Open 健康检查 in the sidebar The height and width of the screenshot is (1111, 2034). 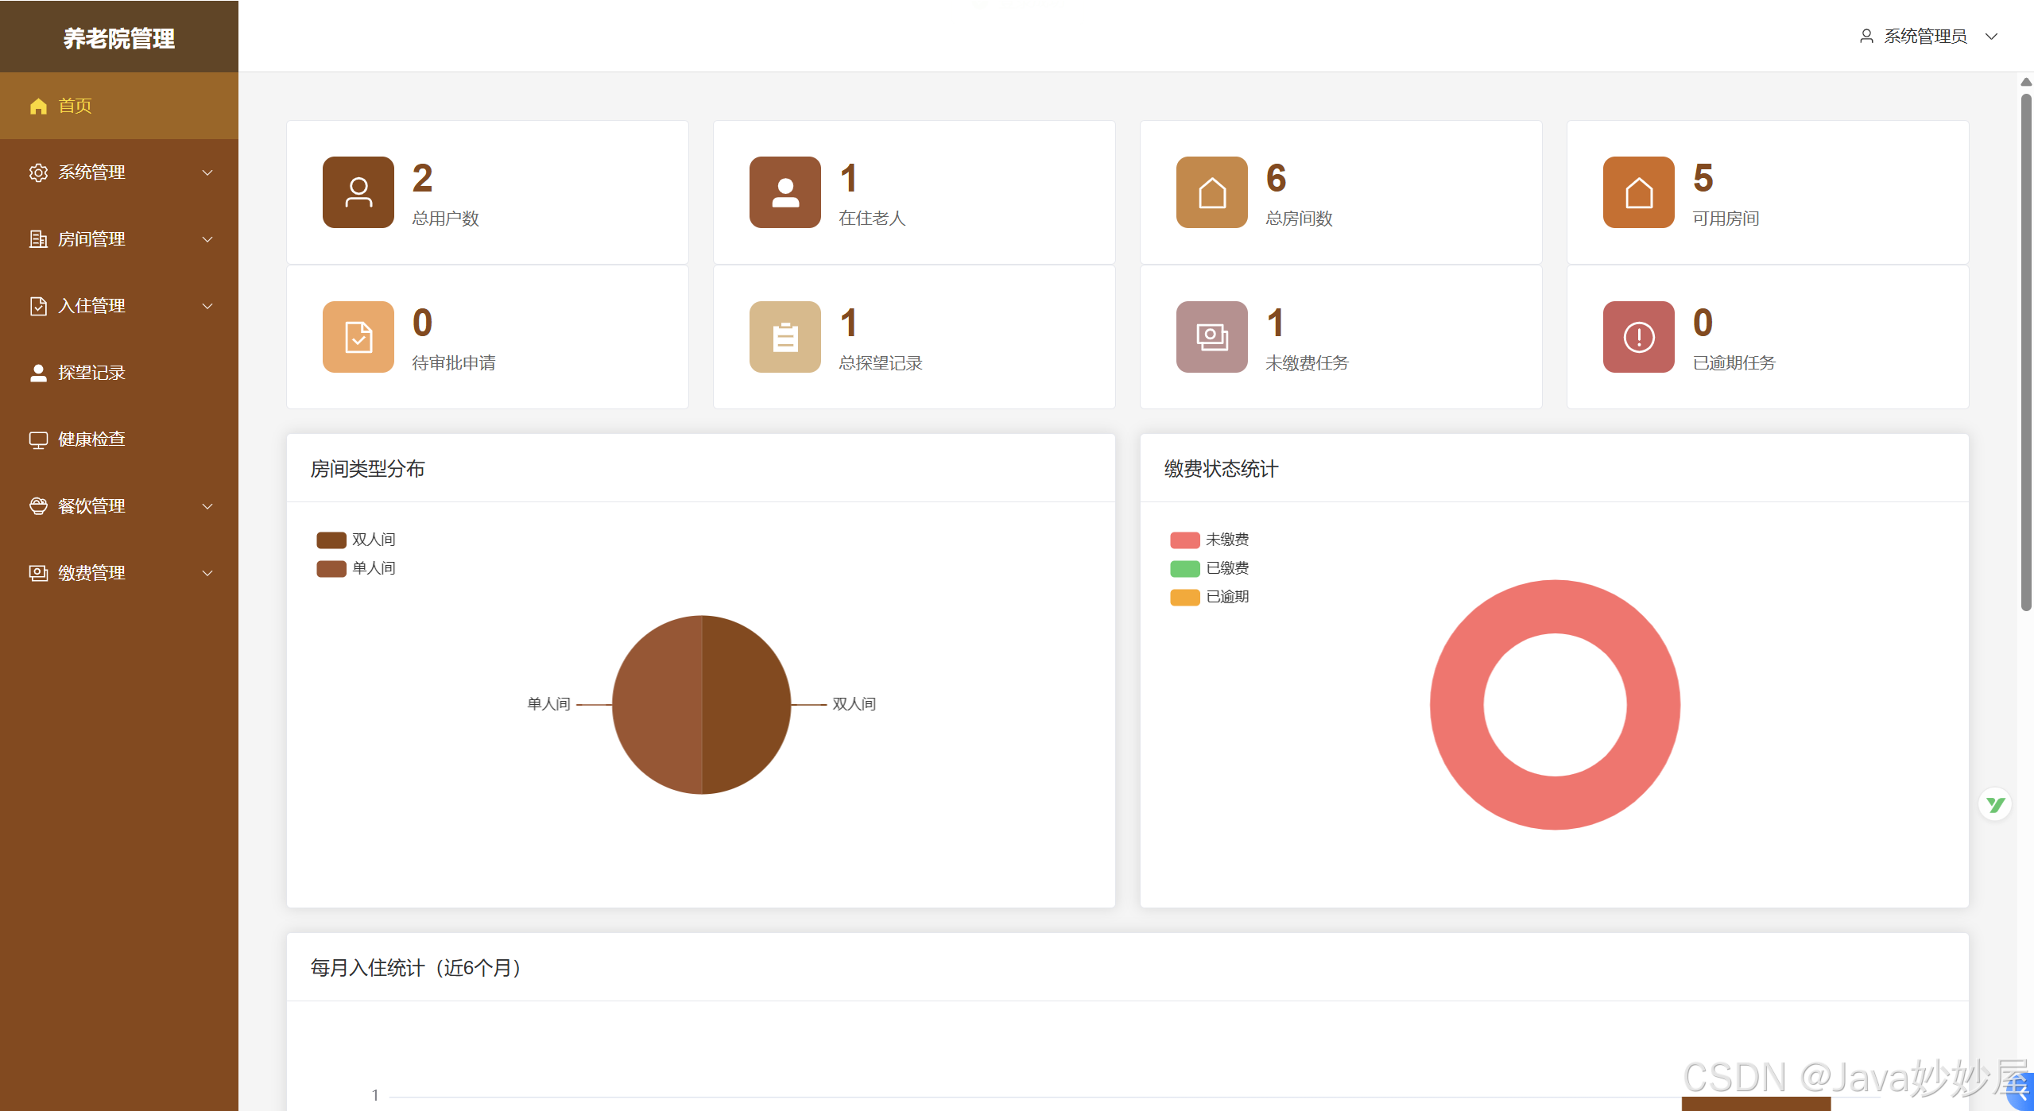91,439
